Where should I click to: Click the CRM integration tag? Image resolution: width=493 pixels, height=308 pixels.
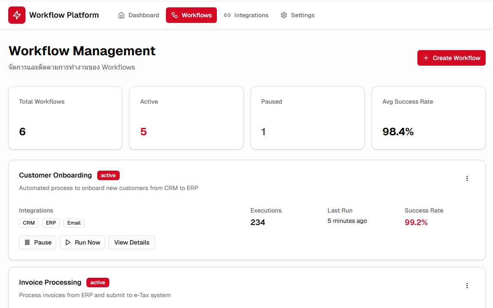point(29,223)
